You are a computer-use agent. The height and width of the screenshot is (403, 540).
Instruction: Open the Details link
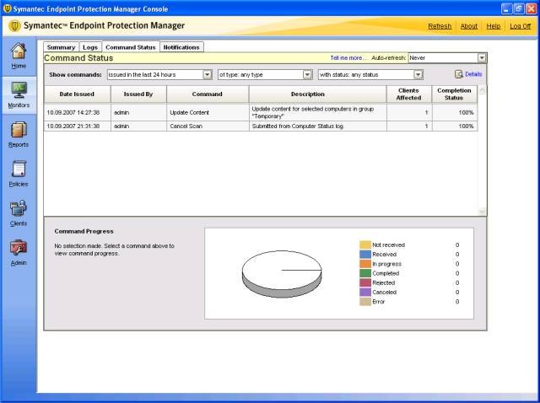(473, 74)
